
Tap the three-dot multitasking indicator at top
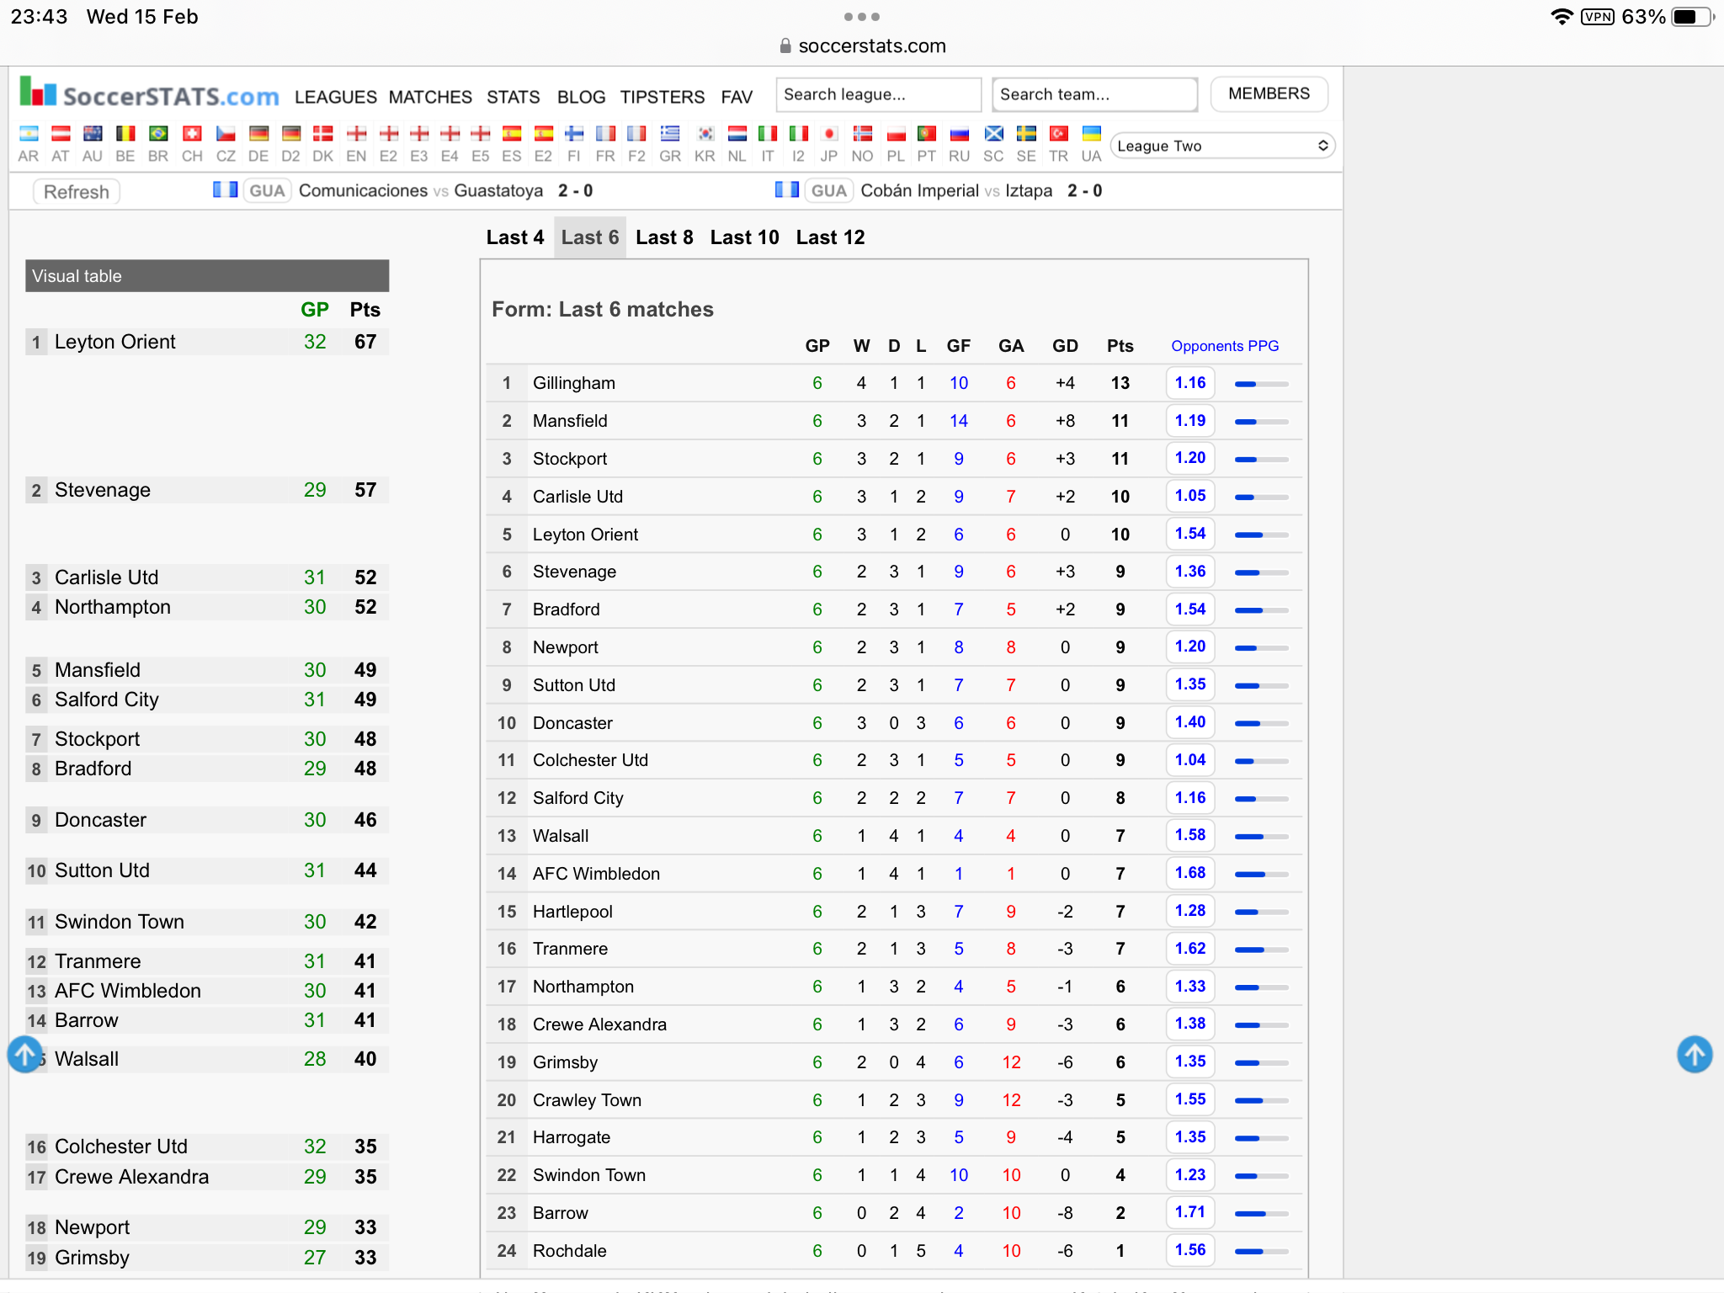click(862, 17)
